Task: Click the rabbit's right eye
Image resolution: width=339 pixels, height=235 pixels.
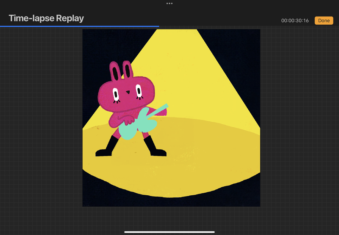Action: click(139, 90)
